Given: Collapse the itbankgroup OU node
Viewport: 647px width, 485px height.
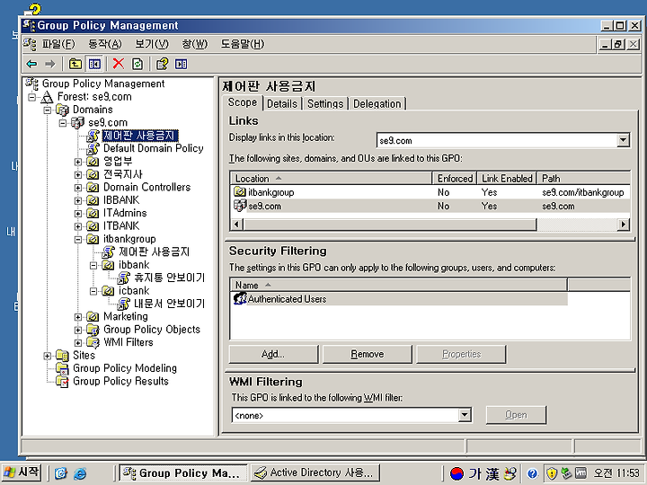Looking at the screenshot, I should coord(78,239).
